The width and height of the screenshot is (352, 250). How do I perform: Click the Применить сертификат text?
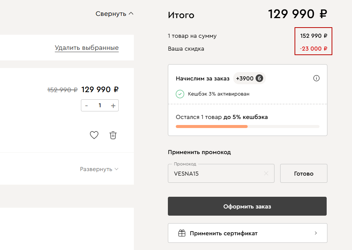click(x=223, y=233)
